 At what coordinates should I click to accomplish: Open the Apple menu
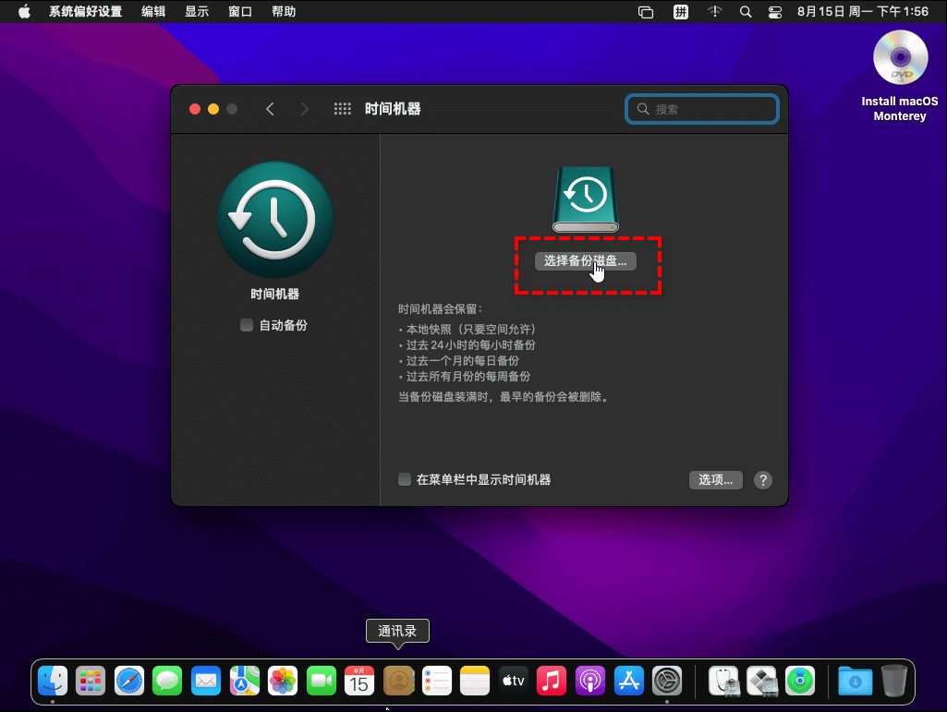coord(24,12)
